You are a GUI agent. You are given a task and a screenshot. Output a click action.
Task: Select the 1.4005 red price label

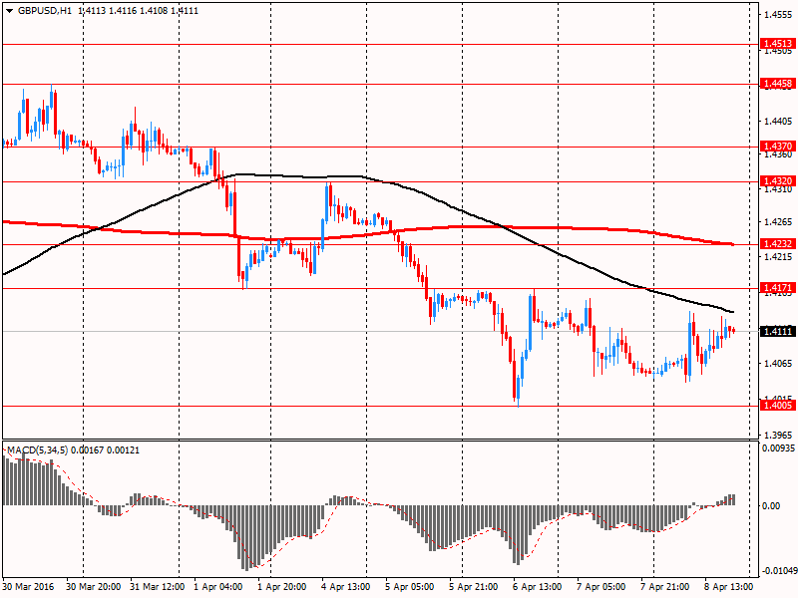pyautogui.click(x=778, y=406)
